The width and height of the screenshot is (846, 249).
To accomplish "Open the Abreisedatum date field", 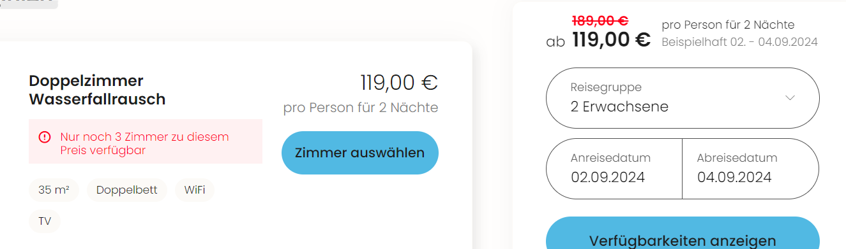I will tap(751, 169).
